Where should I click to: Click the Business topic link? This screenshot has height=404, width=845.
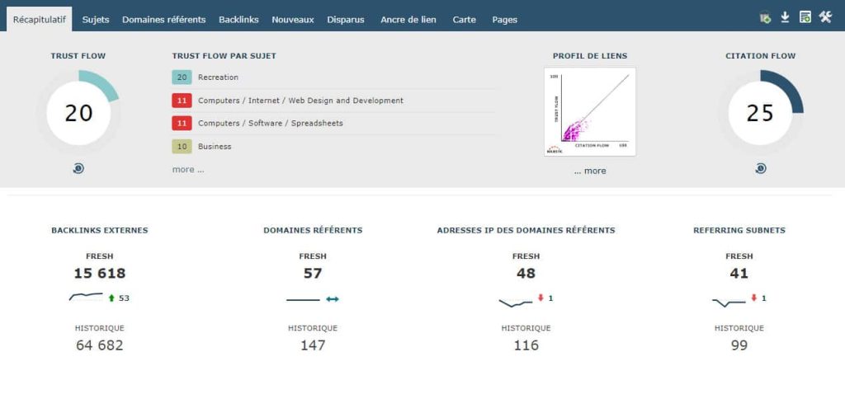tap(215, 147)
